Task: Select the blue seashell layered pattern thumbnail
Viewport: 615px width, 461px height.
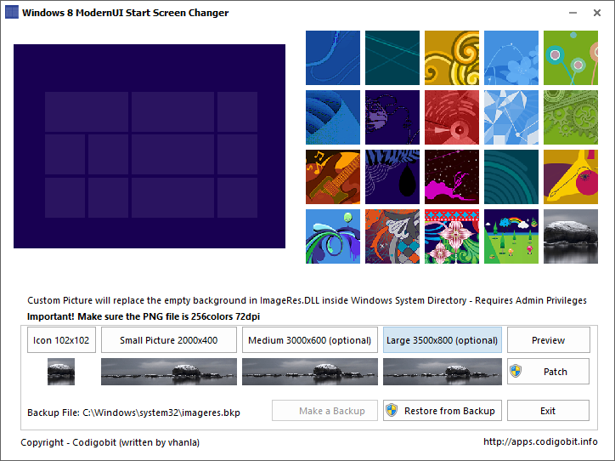Action: tap(333, 117)
